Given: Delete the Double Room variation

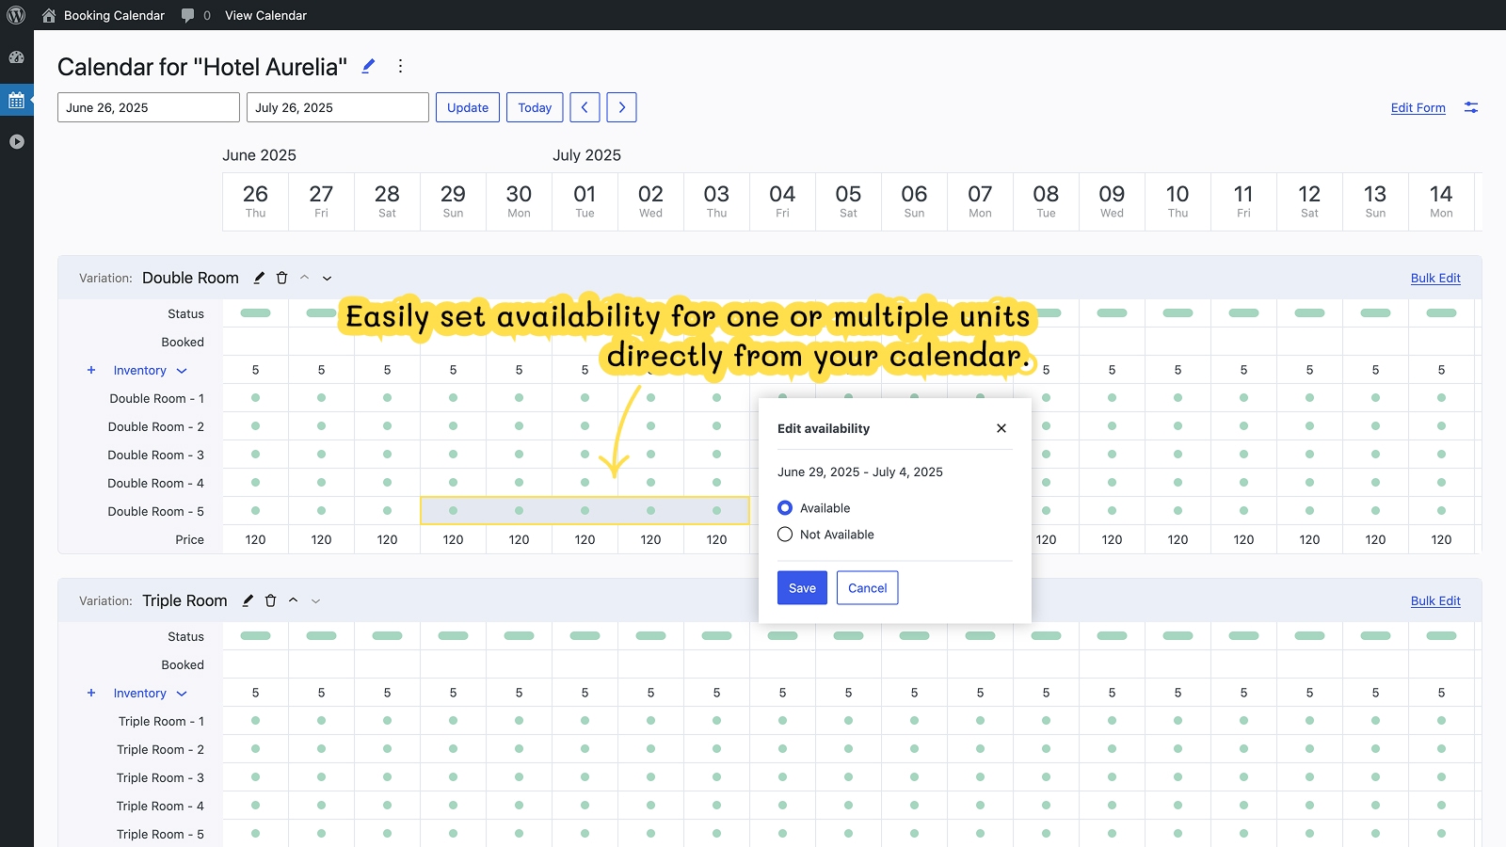Looking at the screenshot, I should pyautogui.click(x=281, y=278).
